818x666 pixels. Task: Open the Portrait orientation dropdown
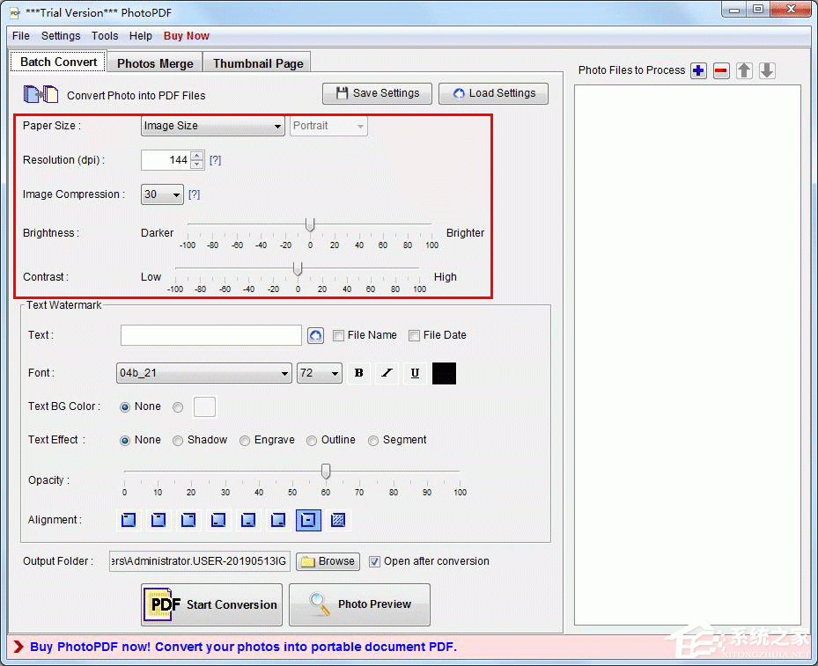tap(328, 126)
